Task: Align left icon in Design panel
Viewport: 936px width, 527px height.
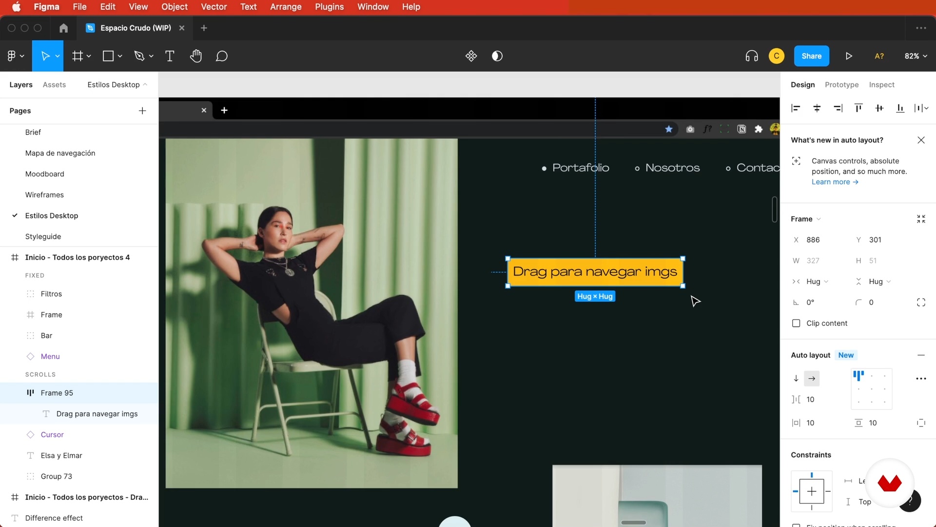Action: tap(796, 108)
